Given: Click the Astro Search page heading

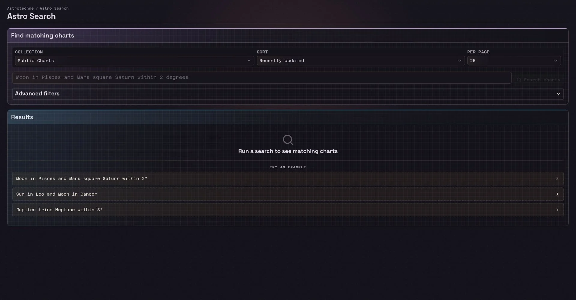Looking at the screenshot, I should pos(31,16).
